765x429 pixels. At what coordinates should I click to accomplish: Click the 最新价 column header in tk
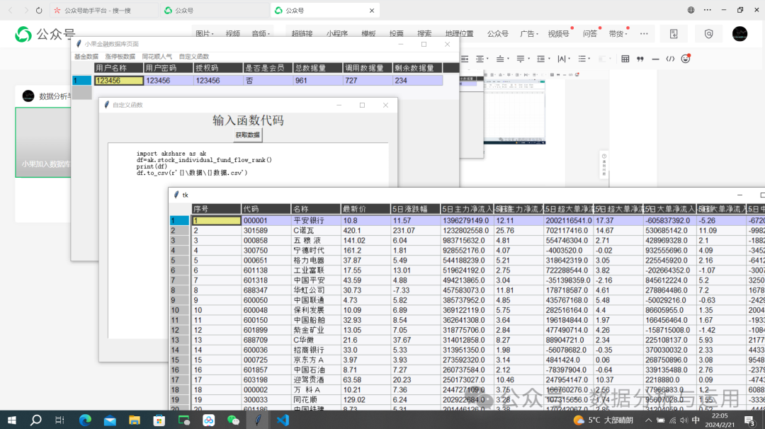(365, 209)
